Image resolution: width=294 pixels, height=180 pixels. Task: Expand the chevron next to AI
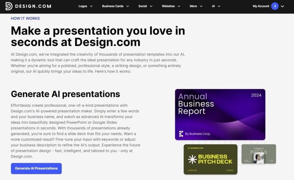(x=220, y=6)
